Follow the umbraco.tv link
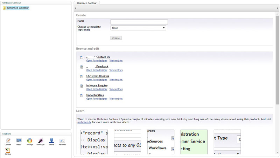The height and width of the screenshot is (158, 280). [x=84, y=122]
